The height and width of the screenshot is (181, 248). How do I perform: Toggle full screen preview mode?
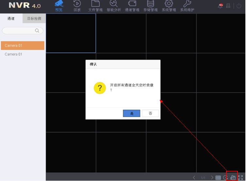pos(240,177)
